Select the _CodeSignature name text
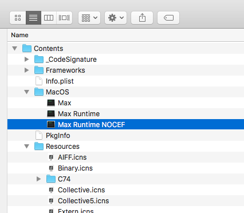This screenshot has width=244, height=213. pos(71,60)
